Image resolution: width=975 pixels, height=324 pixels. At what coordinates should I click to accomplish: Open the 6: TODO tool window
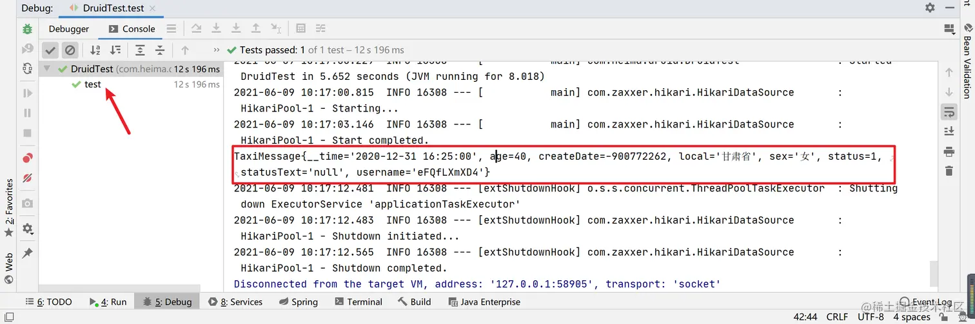[x=48, y=301]
